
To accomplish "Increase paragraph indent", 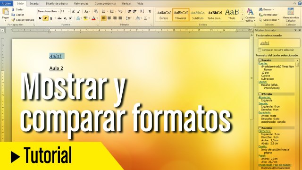I will tap(135, 11).
